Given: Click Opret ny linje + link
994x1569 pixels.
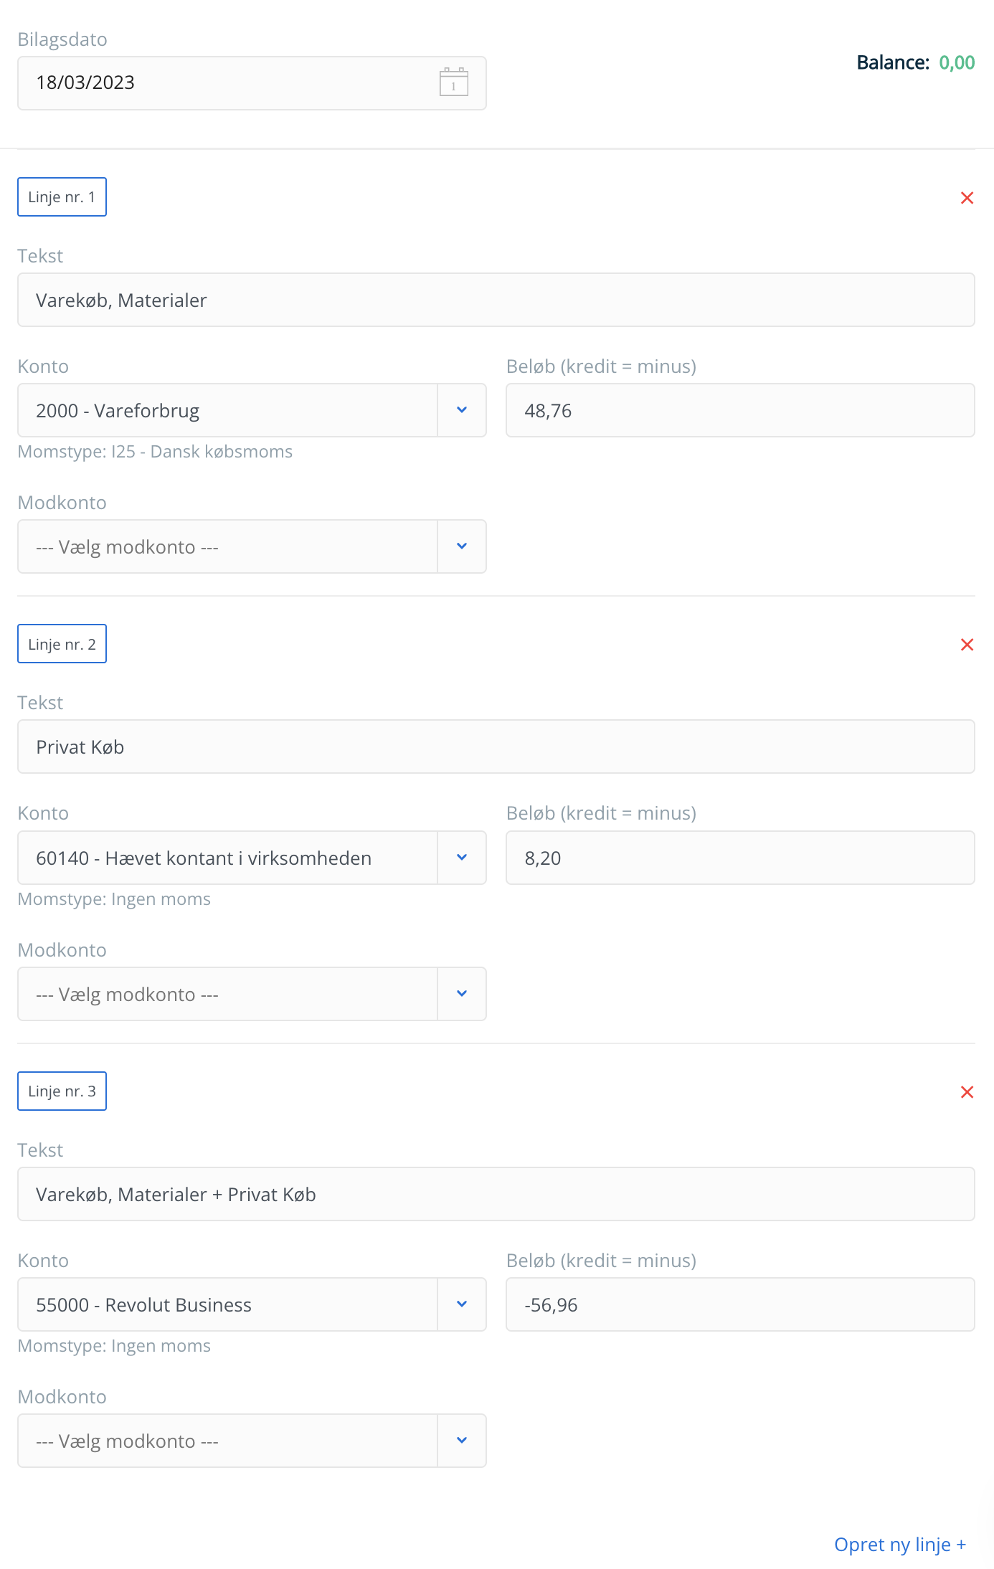Looking at the screenshot, I should tap(900, 1545).
